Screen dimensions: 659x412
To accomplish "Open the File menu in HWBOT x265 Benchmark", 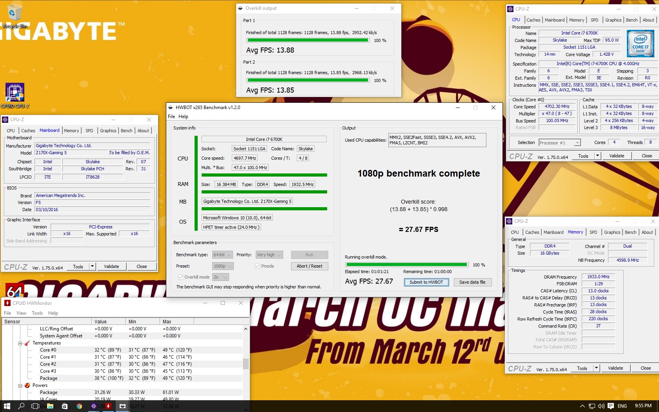I will [x=171, y=117].
